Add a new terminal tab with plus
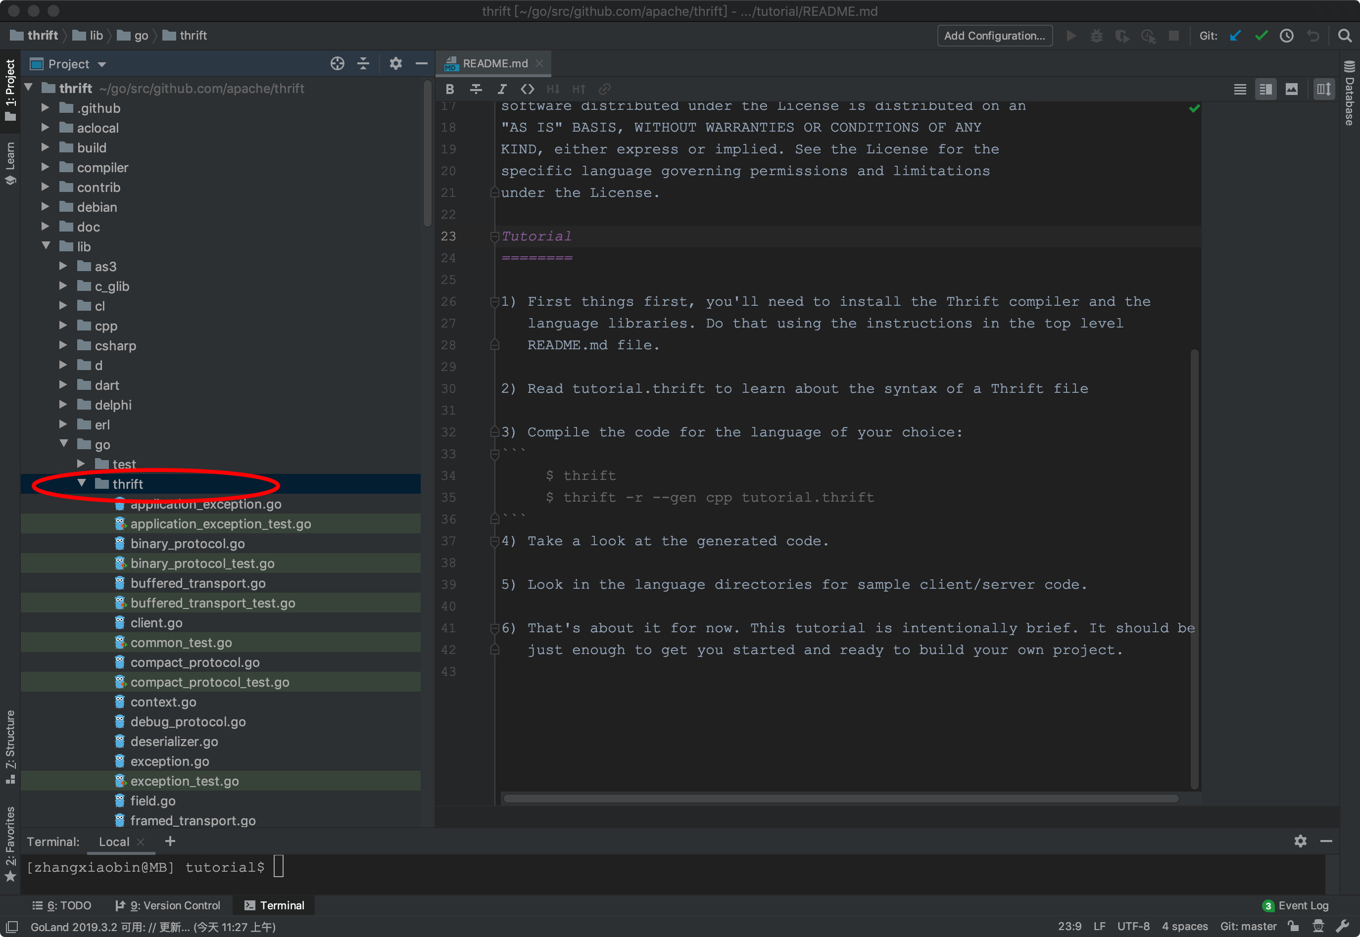The width and height of the screenshot is (1360, 937). pos(170,841)
